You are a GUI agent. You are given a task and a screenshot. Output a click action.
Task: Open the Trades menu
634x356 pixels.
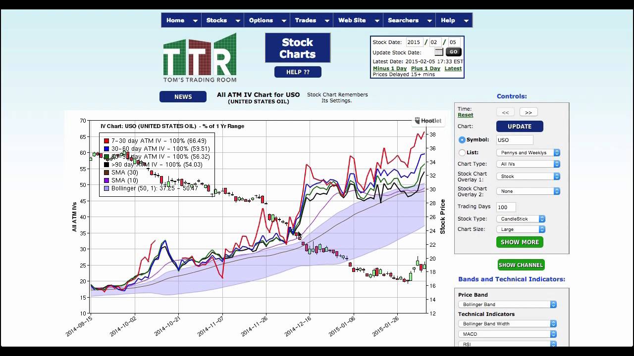point(306,20)
